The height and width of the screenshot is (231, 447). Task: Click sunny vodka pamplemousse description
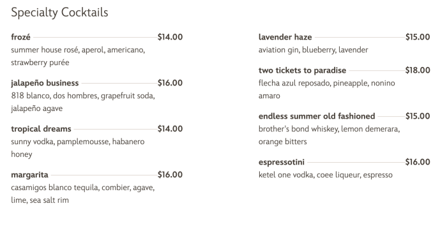coord(78,148)
